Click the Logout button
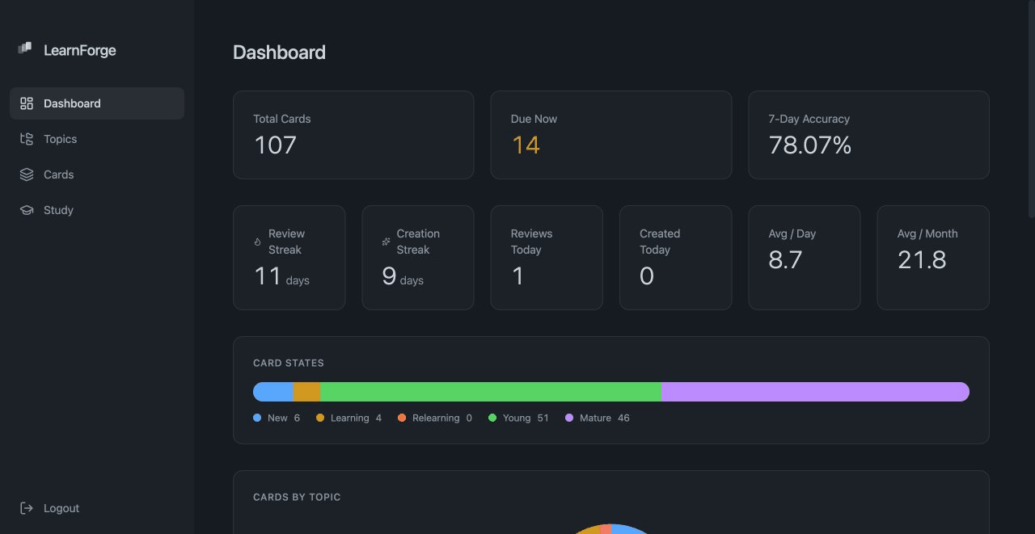The width and height of the screenshot is (1035, 534). (x=61, y=508)
